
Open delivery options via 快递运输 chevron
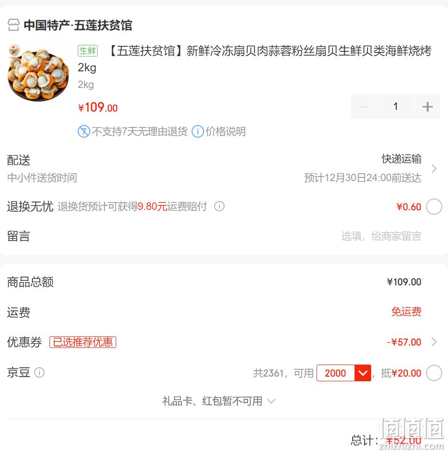point(434,168)
